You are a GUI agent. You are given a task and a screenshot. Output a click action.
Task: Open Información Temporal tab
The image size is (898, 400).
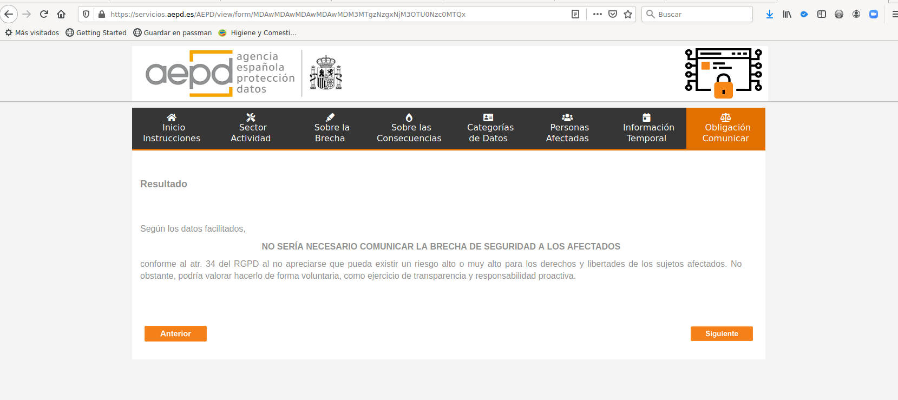coord(647,128)
